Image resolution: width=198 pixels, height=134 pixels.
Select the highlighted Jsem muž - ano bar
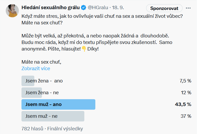tap(58, 104)
